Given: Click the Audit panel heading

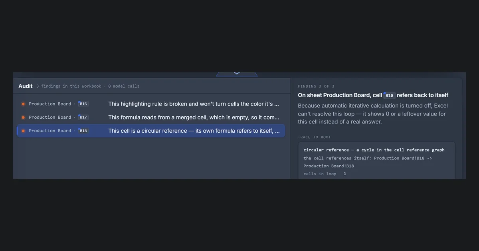Looking at the screenshot, I should 26,86.
